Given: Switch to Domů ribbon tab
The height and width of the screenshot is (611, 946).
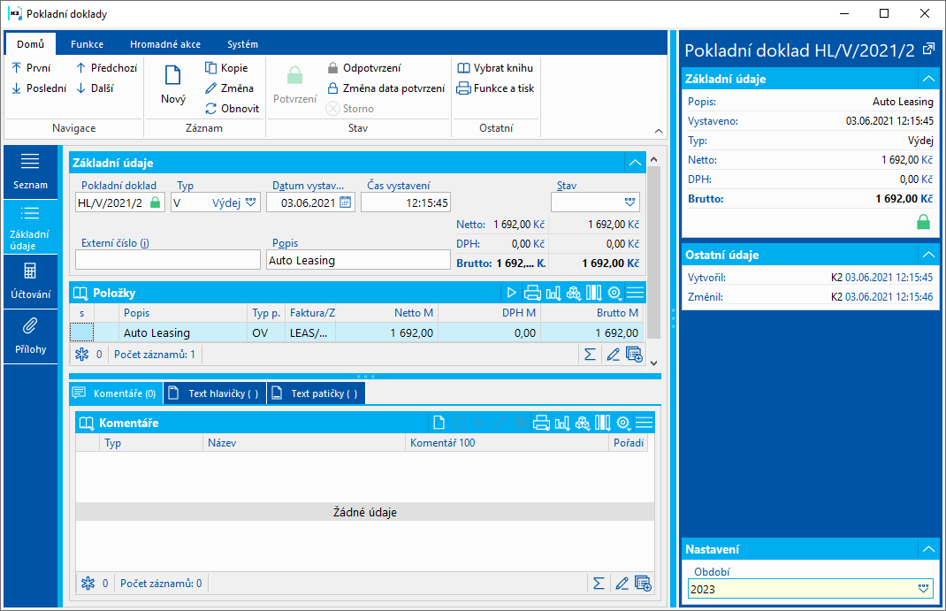Looking at the screenshot, I should coord(30,44).
